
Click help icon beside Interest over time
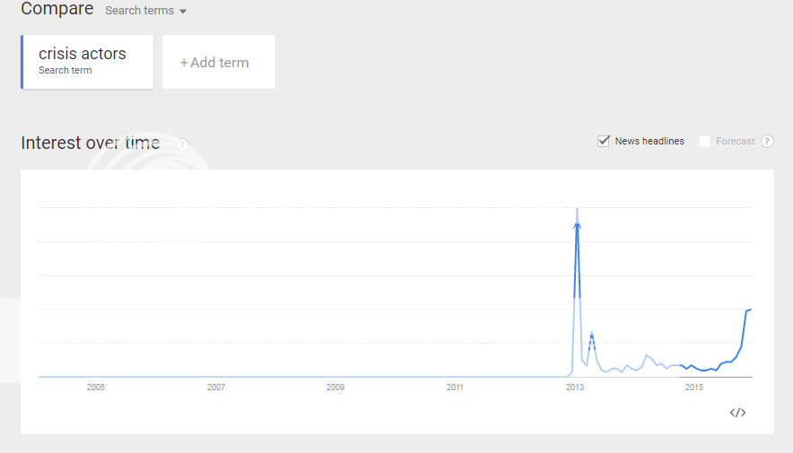click(x=182, y=145)
